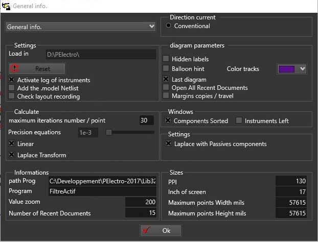Click the purple Color tracks swatch
This screenshot has height=242, width=318.
pos(287,69)
